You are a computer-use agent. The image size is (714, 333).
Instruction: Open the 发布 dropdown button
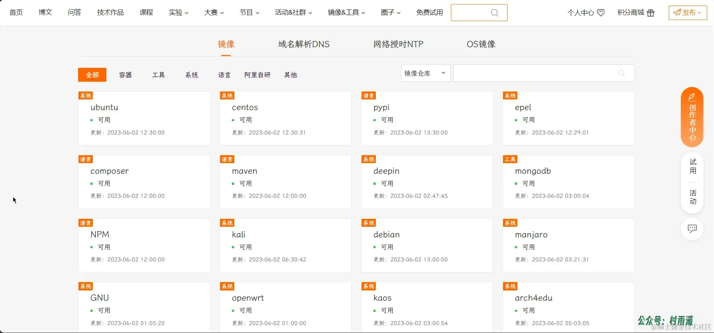click(688, 12)
